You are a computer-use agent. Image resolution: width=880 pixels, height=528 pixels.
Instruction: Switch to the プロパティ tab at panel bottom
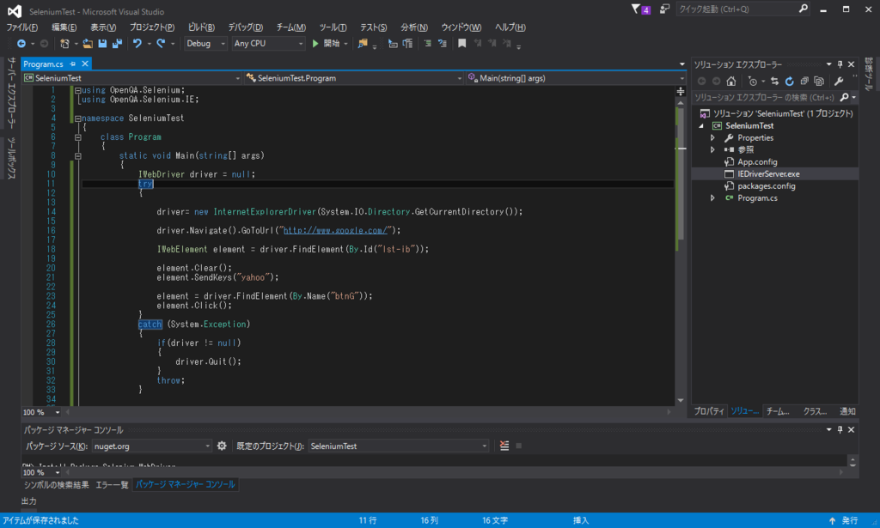709,411
